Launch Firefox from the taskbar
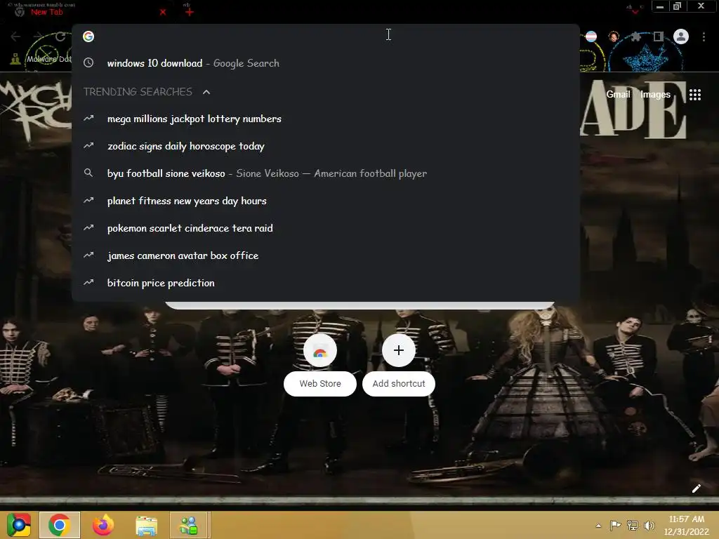The width and height of the screenshot is (719, 539). (x=103, y=525)
